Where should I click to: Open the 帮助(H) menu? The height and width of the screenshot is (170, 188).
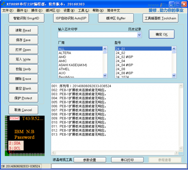pyautogui.click(x=98, y=10)
